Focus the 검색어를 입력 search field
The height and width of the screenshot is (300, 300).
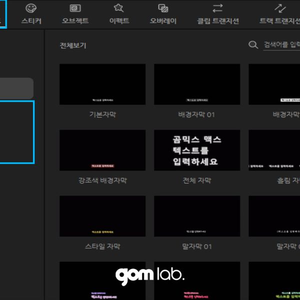pos(281,45)
